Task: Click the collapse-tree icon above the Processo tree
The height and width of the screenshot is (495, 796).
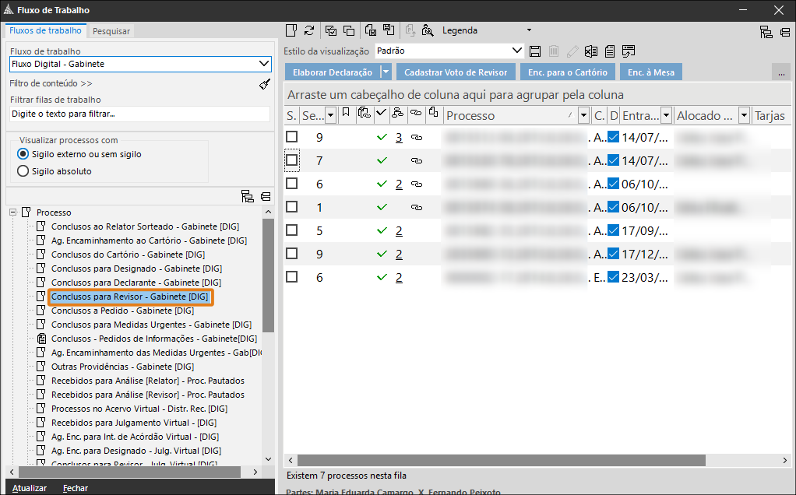Action: [266, 196]
